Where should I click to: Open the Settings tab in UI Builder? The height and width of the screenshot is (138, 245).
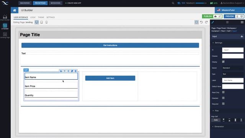[51, 17]
